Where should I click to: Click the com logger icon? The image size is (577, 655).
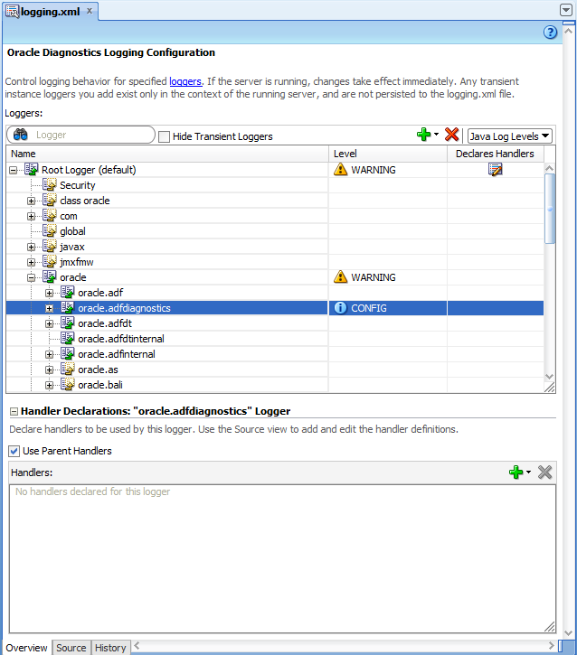coord(50,216)
